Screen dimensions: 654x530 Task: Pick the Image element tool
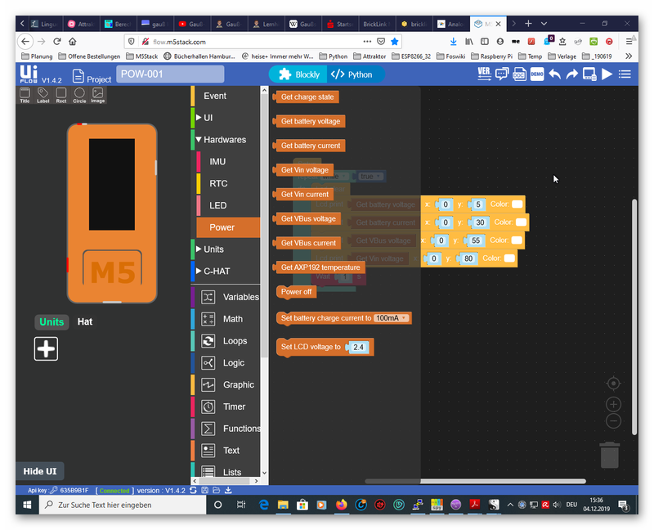point(97,95)
